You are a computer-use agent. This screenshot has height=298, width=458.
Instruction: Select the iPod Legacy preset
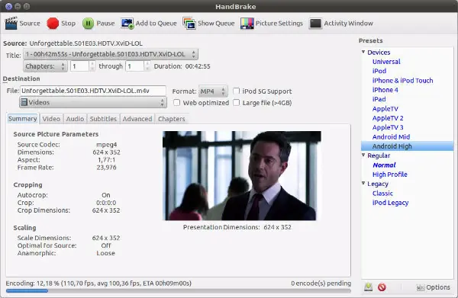tap(390, 203)
